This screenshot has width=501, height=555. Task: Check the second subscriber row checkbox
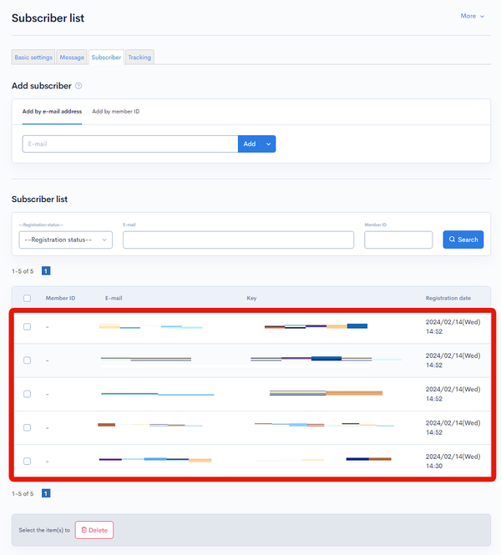27,361
